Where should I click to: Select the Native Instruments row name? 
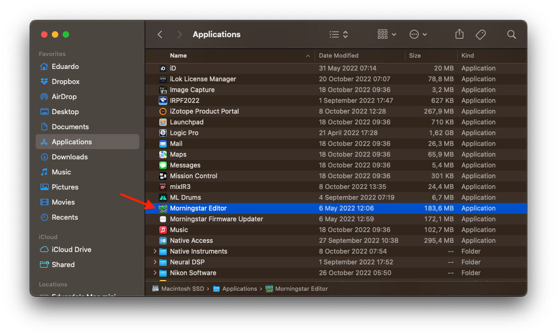tap(199, 251)
